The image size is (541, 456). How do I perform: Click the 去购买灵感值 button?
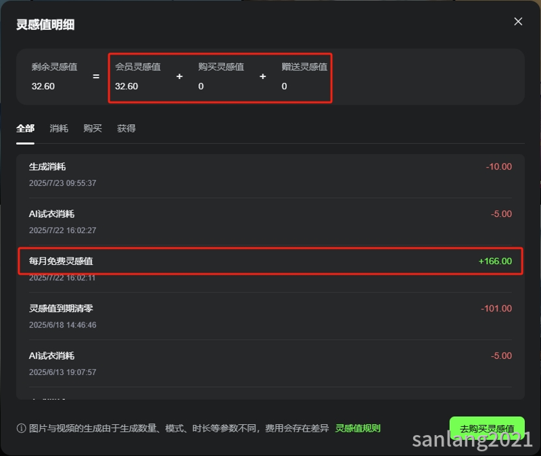[x=487, y=428]
